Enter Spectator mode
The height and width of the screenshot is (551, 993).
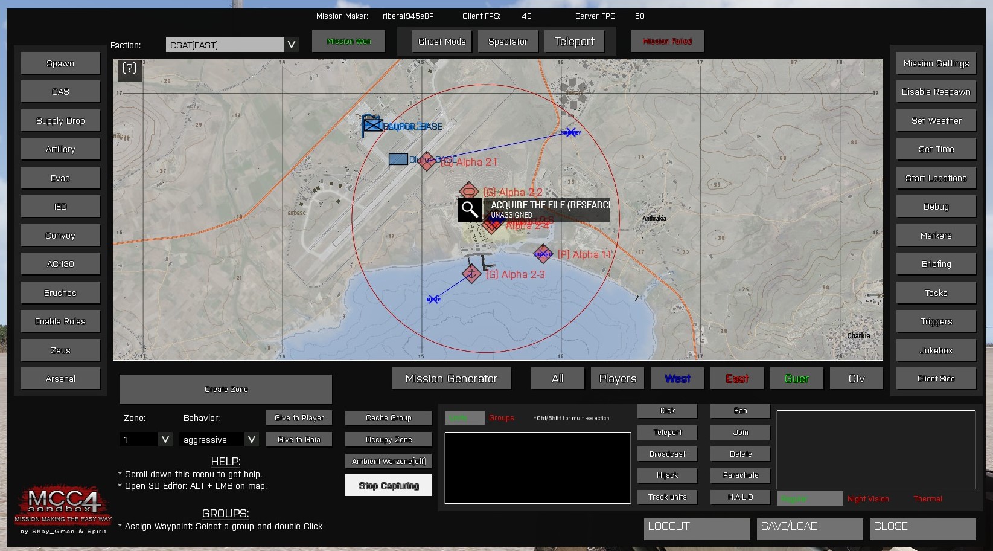click(x=508, y=42)
